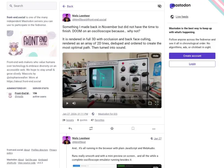Open front-end.social About link
The width and height of the screenshot is (224, 168).
click(27, 150)
